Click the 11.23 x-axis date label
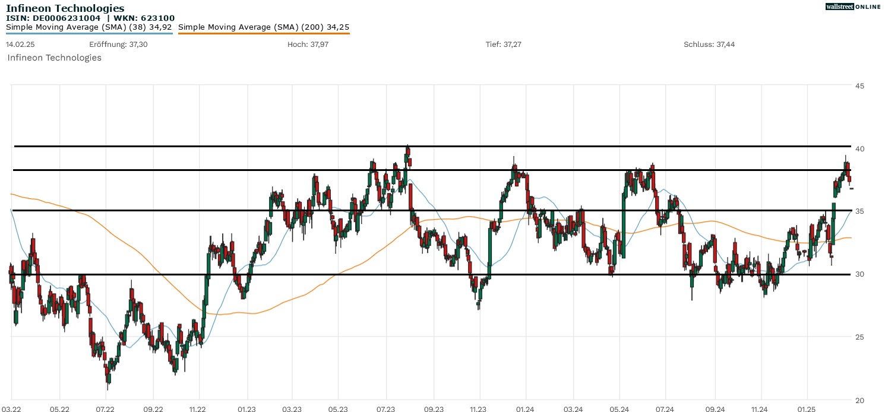This screenshot has width=885, height=412. coord(478,409)
